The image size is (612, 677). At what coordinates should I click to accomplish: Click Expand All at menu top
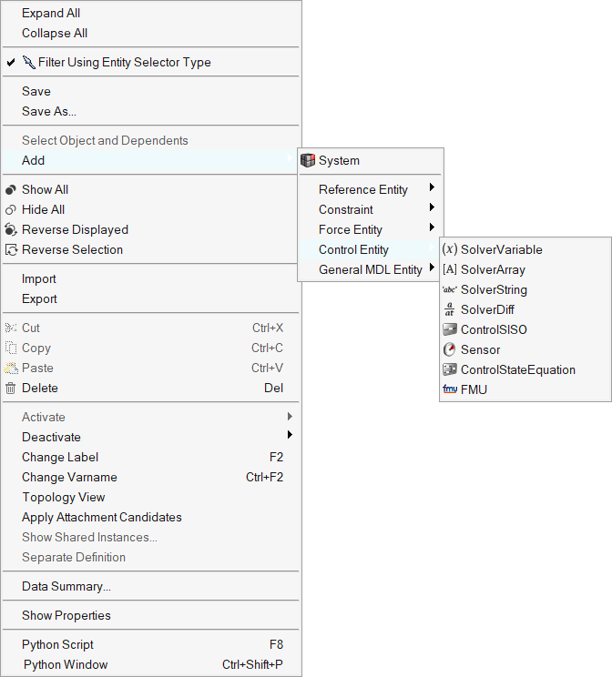[x=51, y=14]
